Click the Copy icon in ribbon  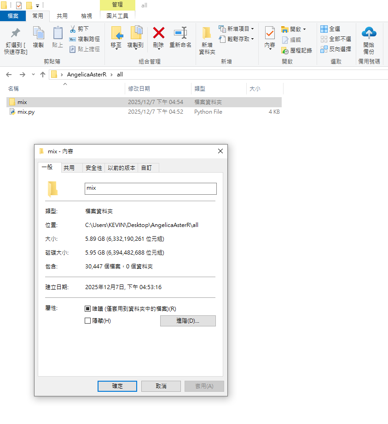pos(38,34)
